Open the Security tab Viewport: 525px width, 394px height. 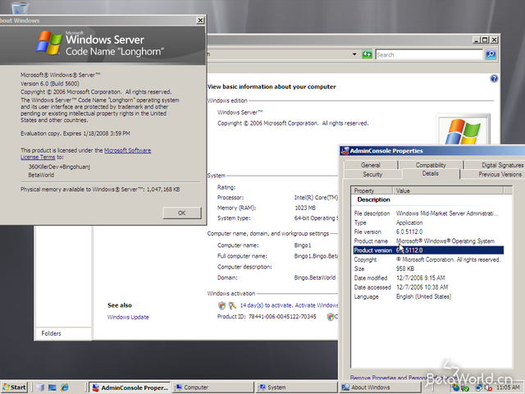(x=372, y=174)
